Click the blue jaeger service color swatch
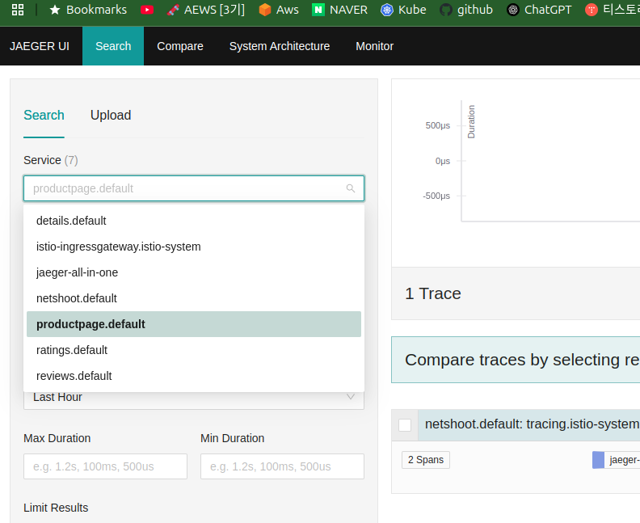Screen dimensions: 640x523 [x=598, y=460]
